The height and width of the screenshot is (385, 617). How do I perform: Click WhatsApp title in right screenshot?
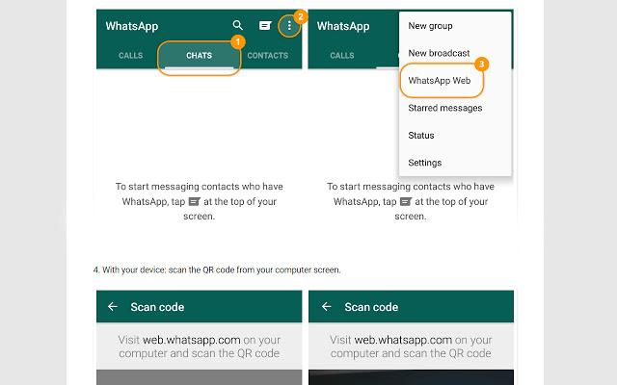tap(343, 26)
